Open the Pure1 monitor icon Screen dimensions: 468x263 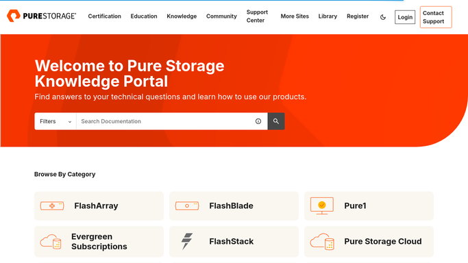tap(322, 205)
